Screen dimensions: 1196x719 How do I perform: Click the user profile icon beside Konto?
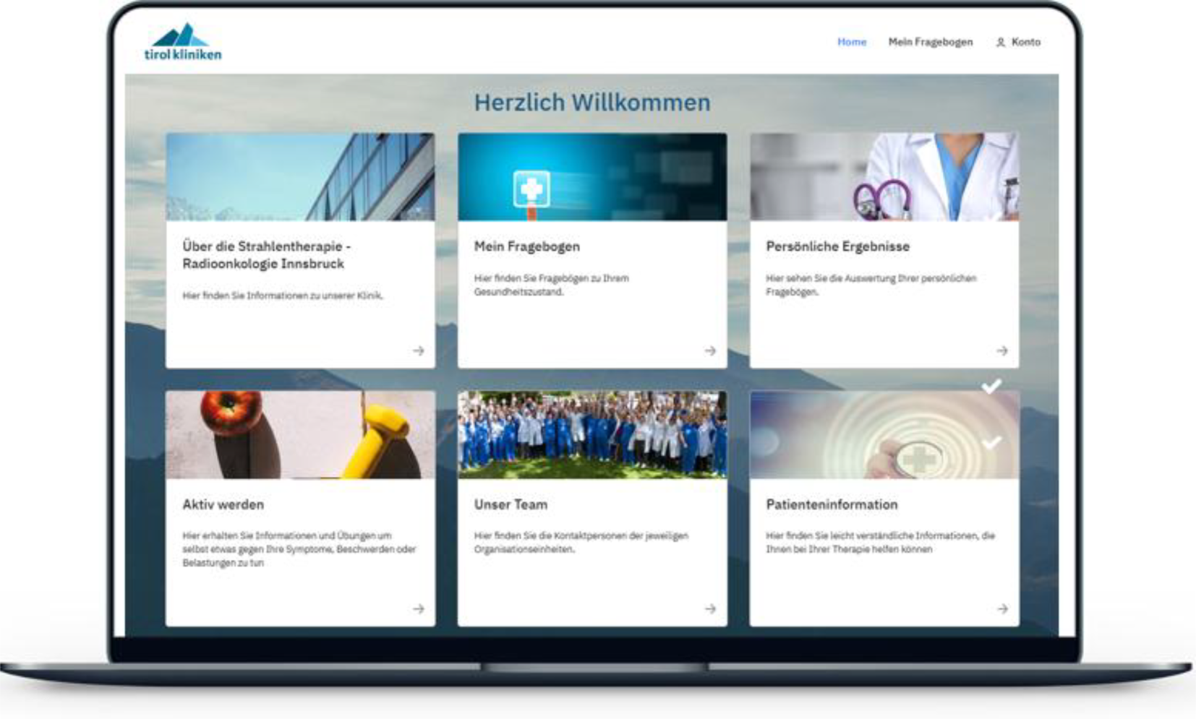click(1001, 43)
